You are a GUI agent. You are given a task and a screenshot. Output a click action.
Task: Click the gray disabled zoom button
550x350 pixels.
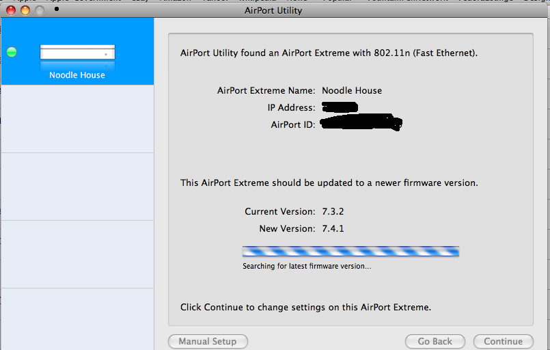coord(40,10)
